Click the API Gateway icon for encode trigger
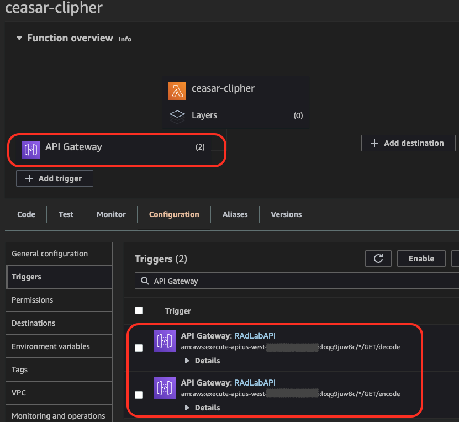Screen dimensions: 459x422 165,388
